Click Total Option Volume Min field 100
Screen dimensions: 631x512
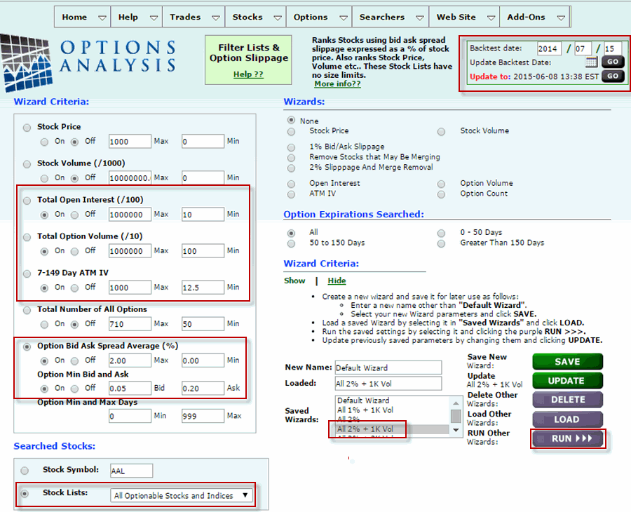pyautogui.click(x=203, y=251)
